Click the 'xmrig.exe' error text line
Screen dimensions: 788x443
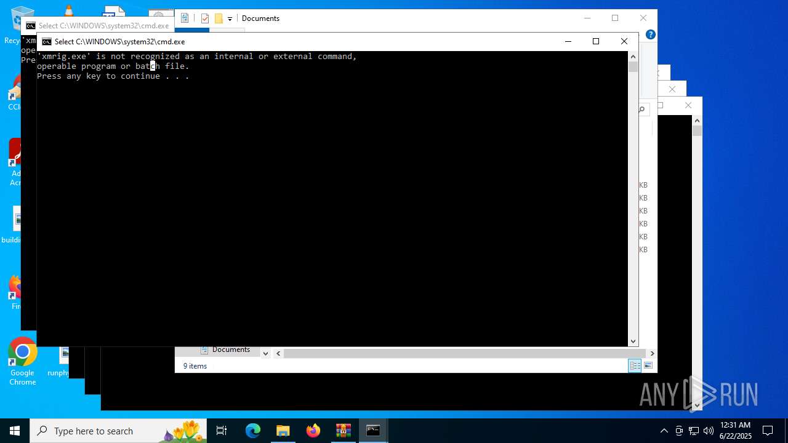point(197,57)
